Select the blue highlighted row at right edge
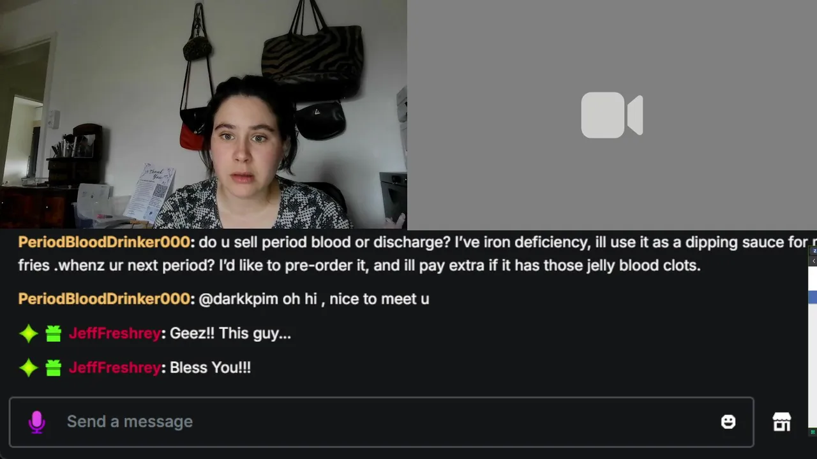817x459 pixels. coord(813,297)
